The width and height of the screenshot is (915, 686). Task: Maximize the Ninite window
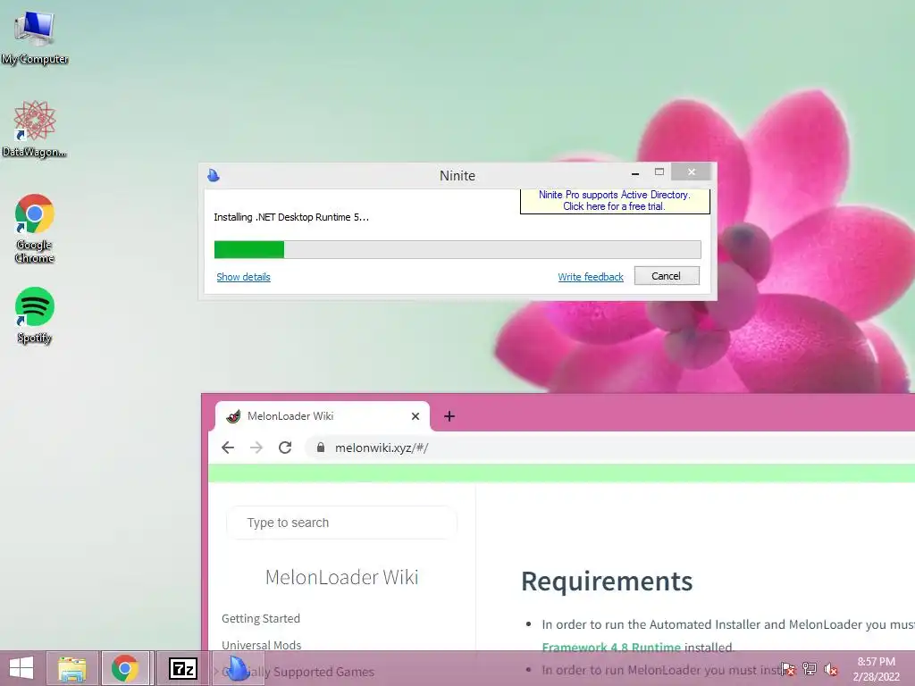tap(659, 172)
